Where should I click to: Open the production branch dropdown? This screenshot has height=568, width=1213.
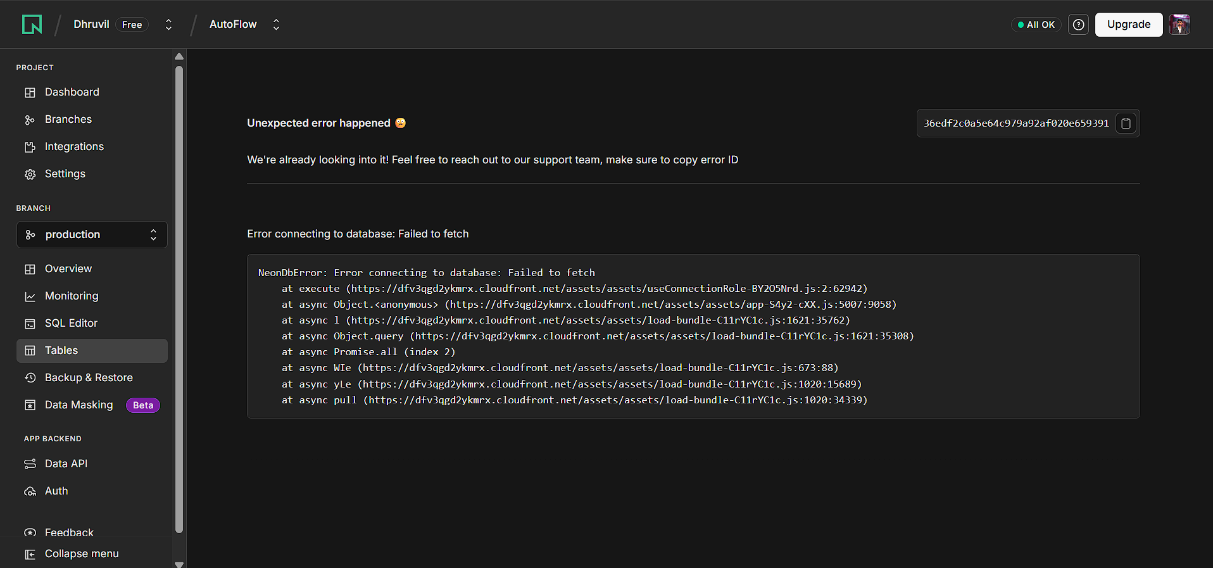click(92, 234)
